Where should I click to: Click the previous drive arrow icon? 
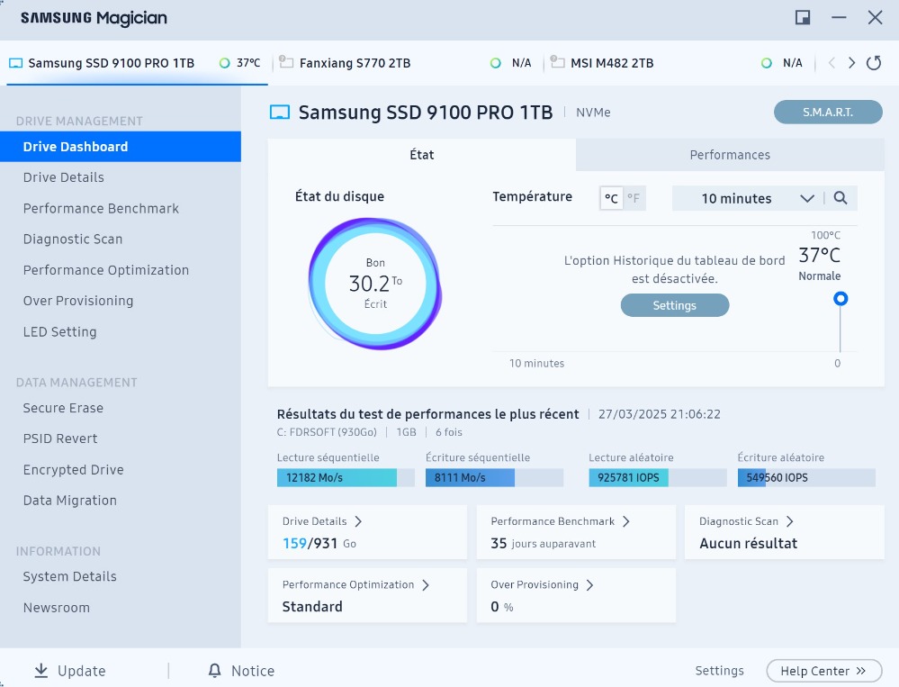click(x=832, y=63)
